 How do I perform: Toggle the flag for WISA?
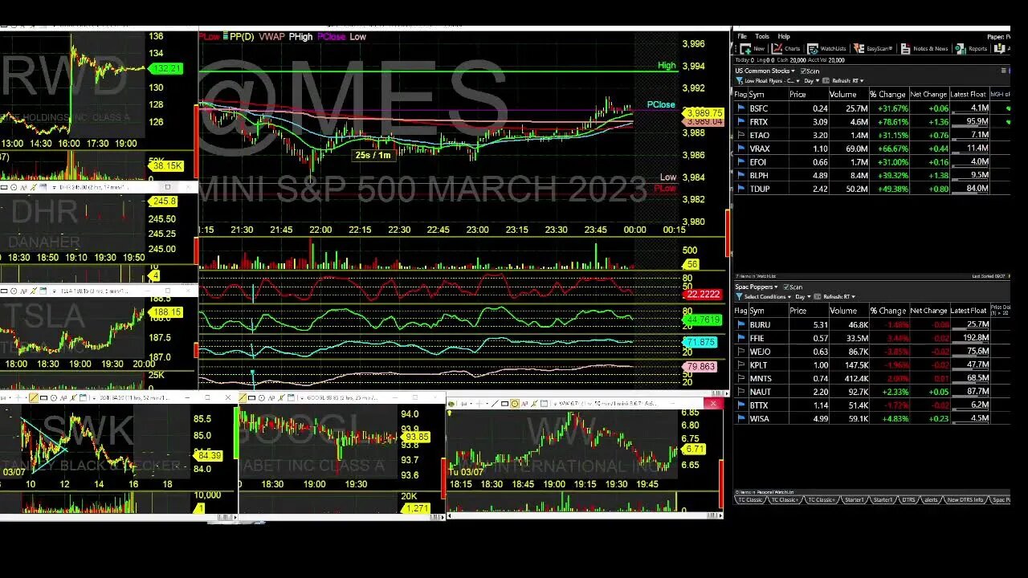740,418
